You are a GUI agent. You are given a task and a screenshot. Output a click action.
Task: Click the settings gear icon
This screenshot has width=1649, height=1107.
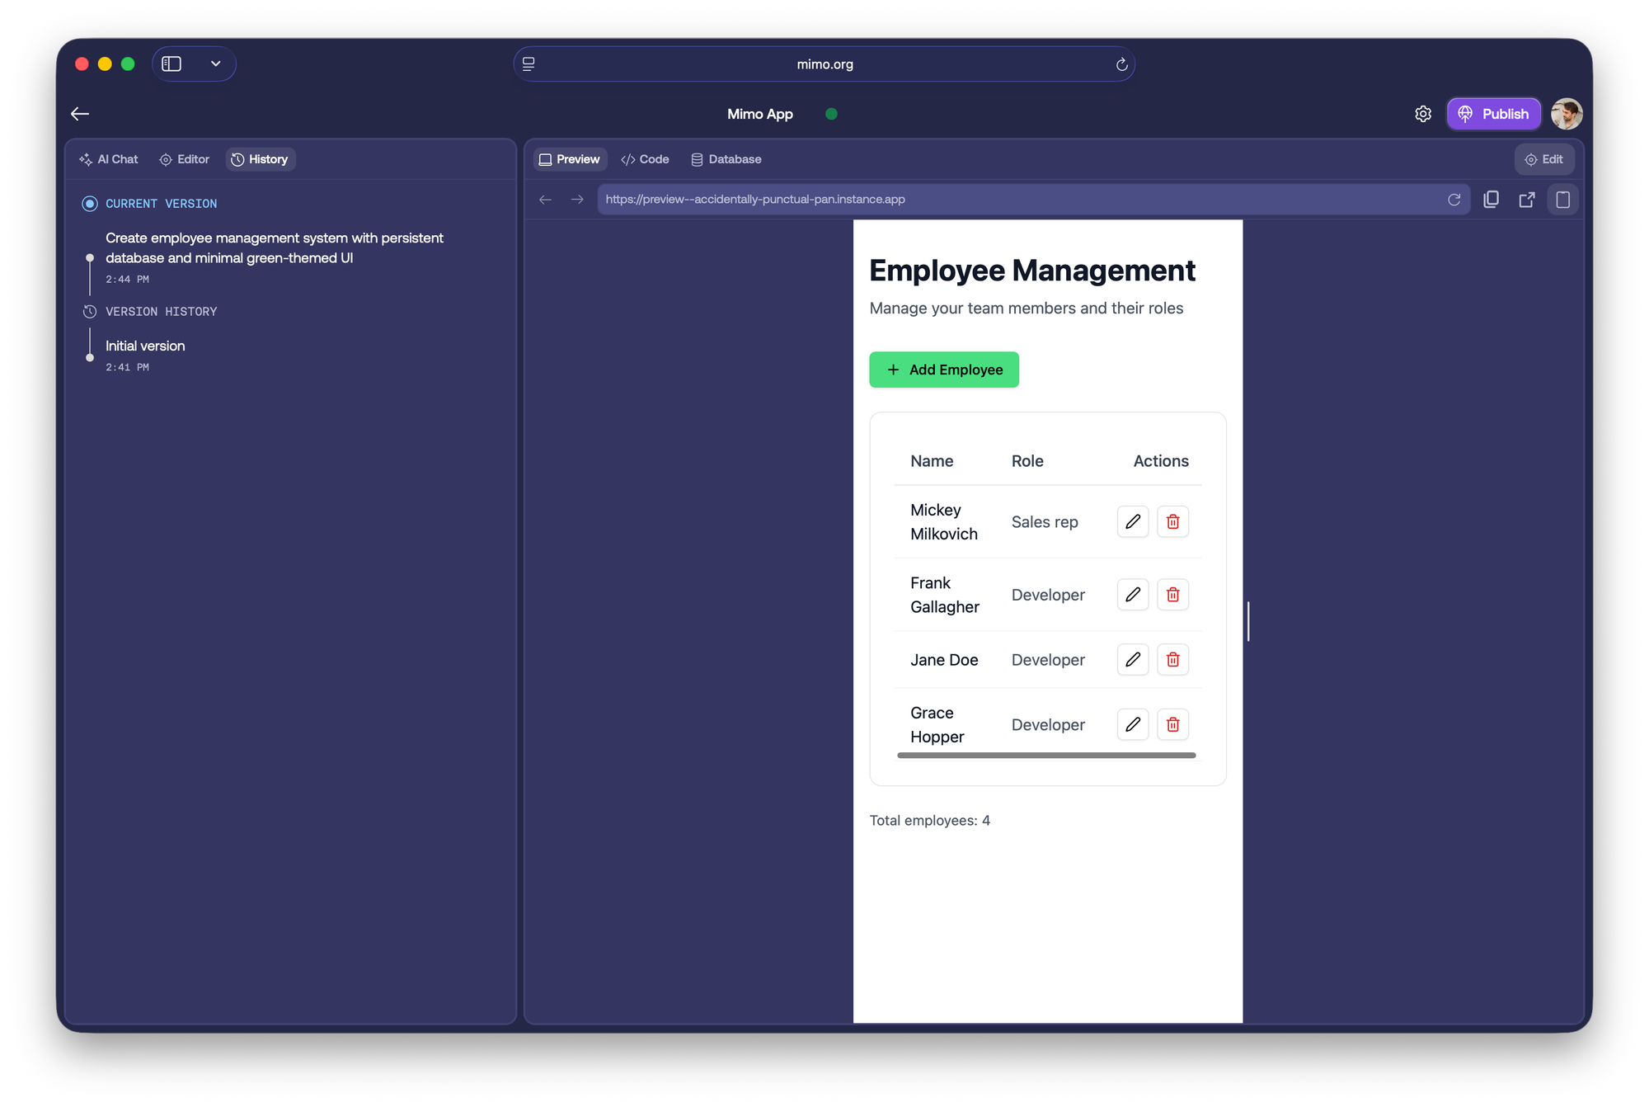pos(1423,114)
